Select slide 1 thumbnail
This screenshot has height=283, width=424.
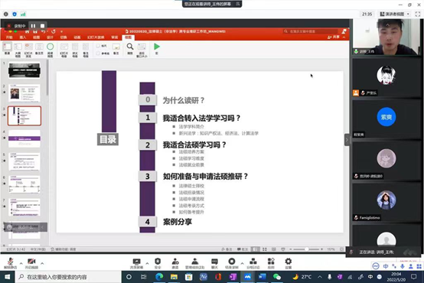[x=24, y=70]
